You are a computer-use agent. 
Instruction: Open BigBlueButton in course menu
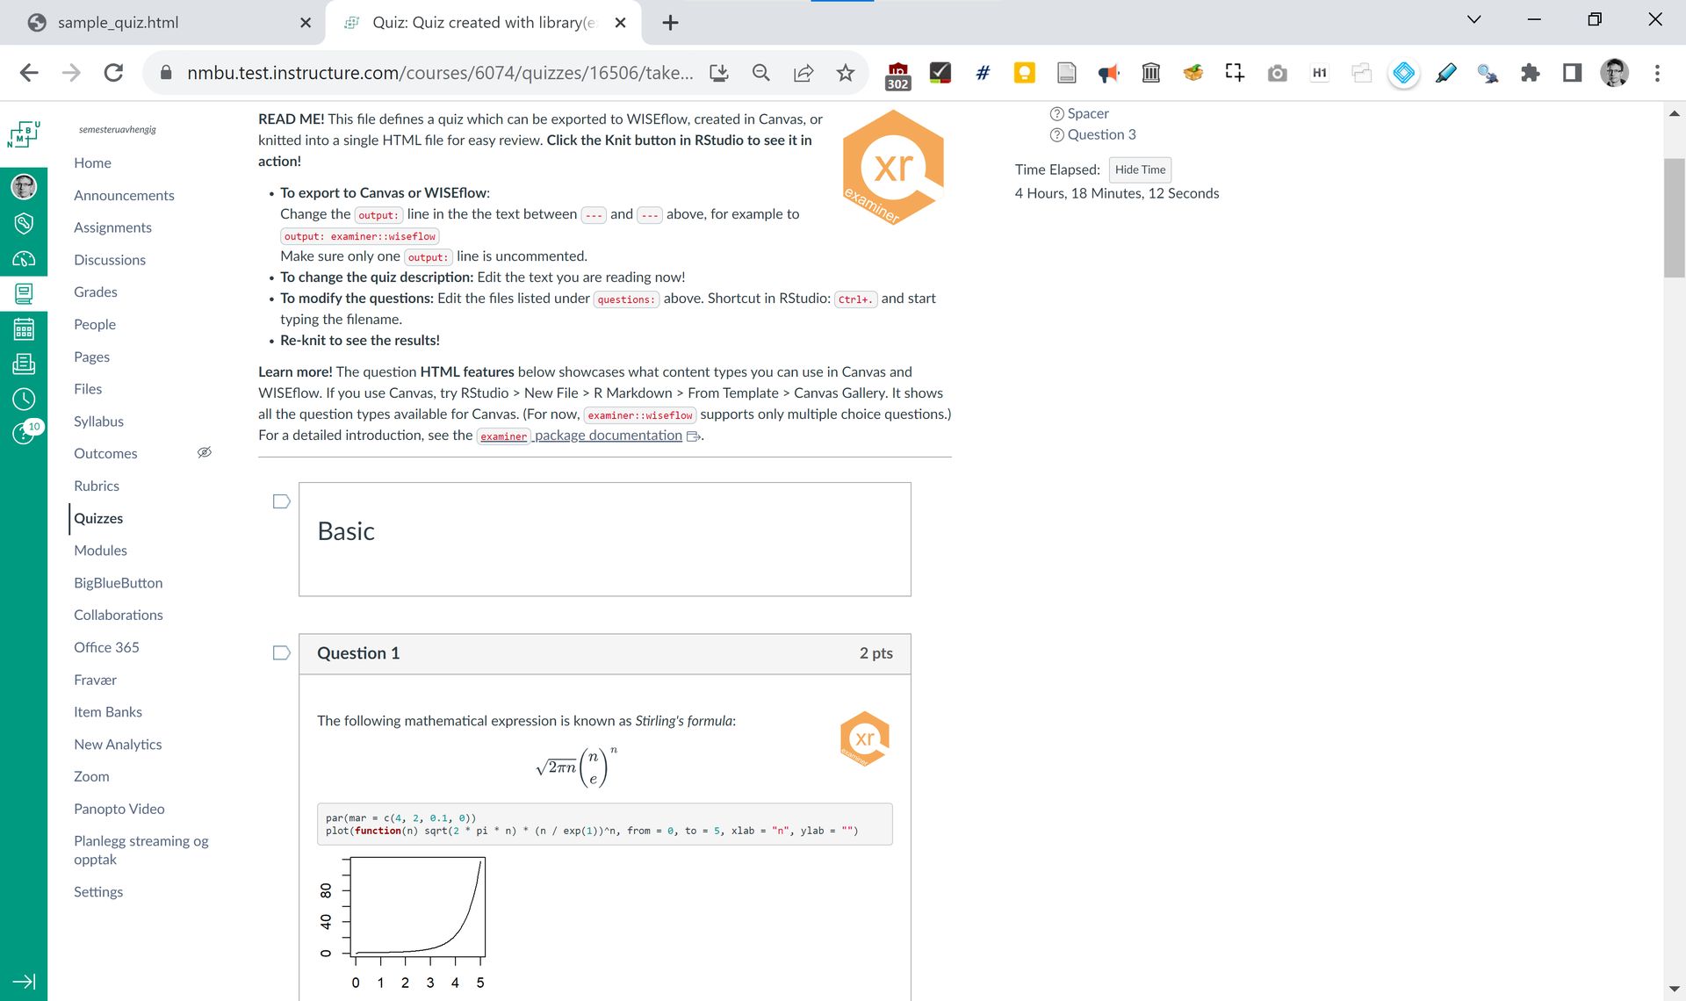coord(118,583)
